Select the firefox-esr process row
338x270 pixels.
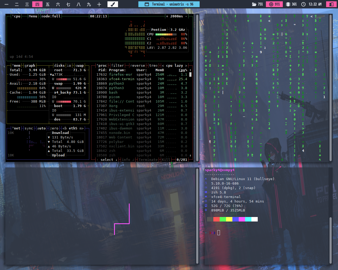tap(120, 75)
